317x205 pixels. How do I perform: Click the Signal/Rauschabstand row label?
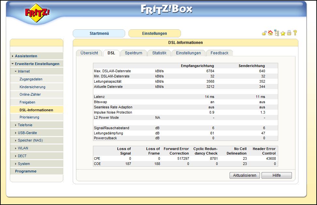[112, 128]
